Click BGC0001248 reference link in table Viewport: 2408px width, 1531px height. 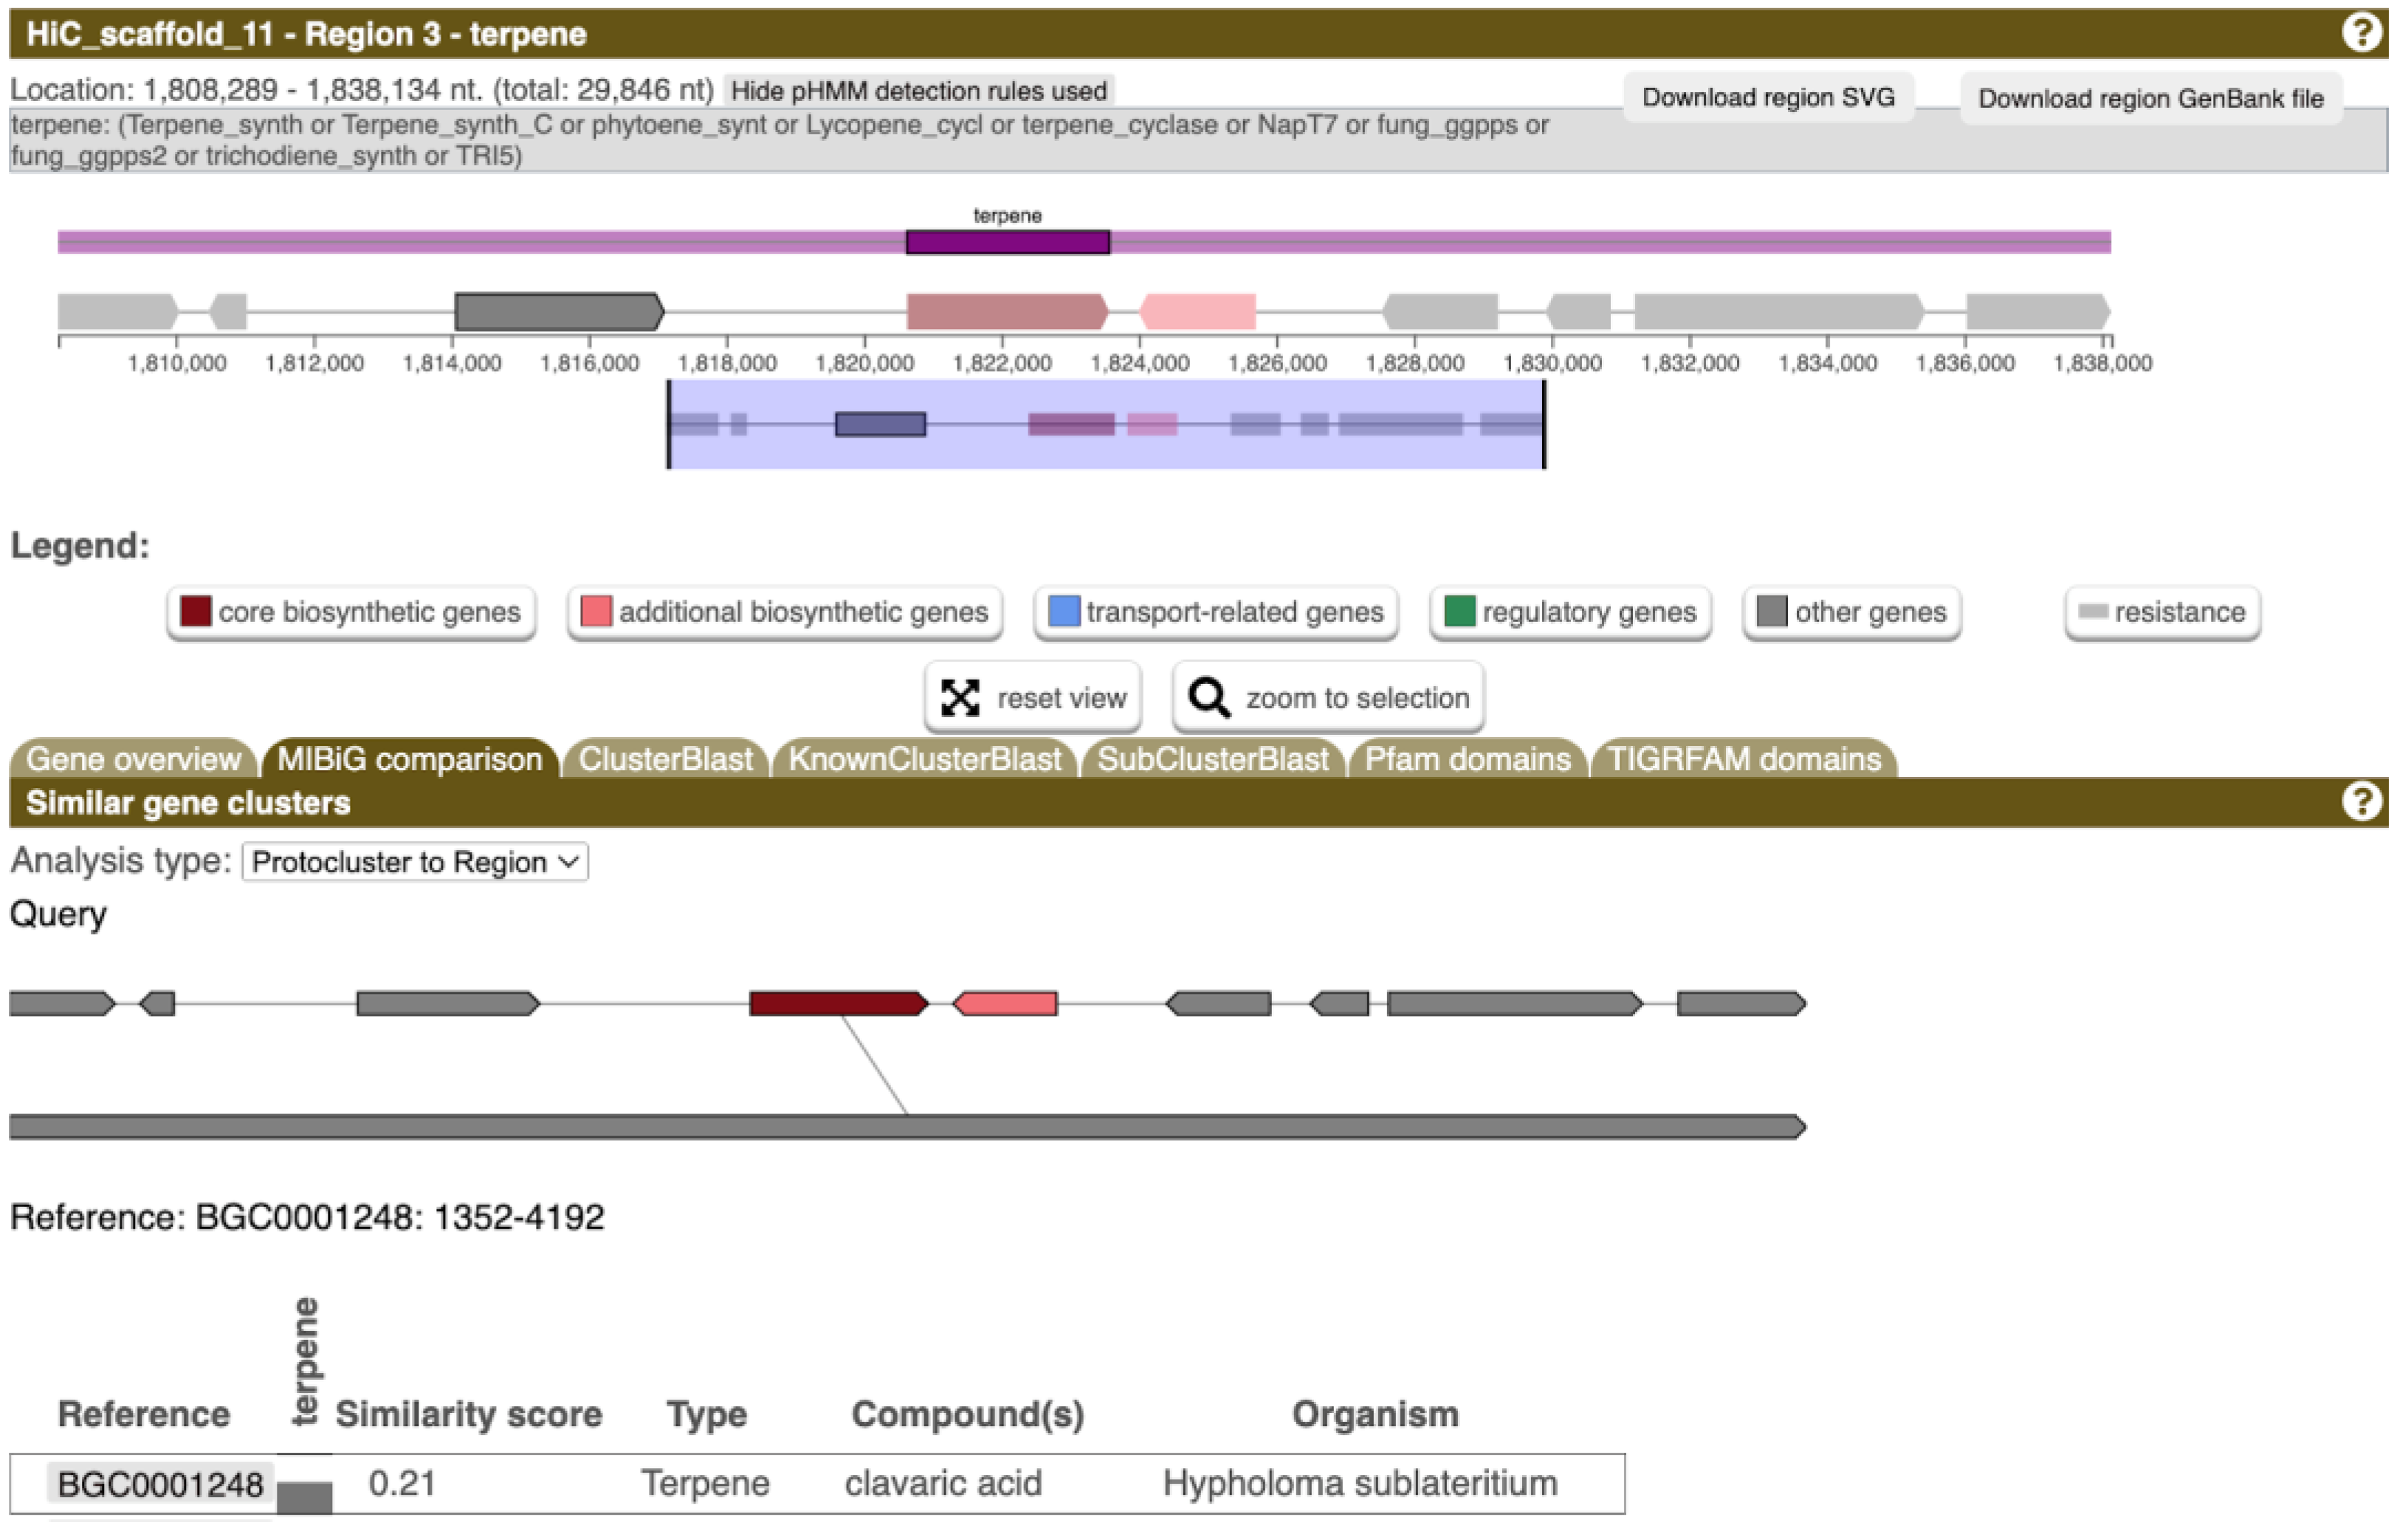160,1484
